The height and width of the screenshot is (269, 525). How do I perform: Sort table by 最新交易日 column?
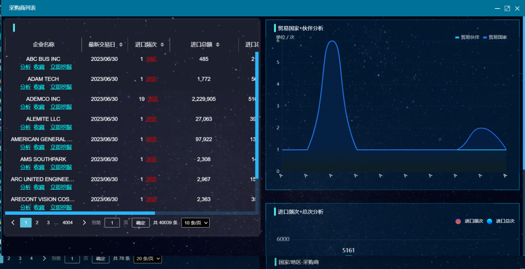[x=121, y=45]
